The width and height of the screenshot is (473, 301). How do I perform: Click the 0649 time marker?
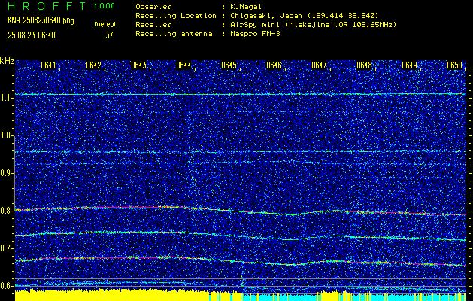tap(409, 65)
